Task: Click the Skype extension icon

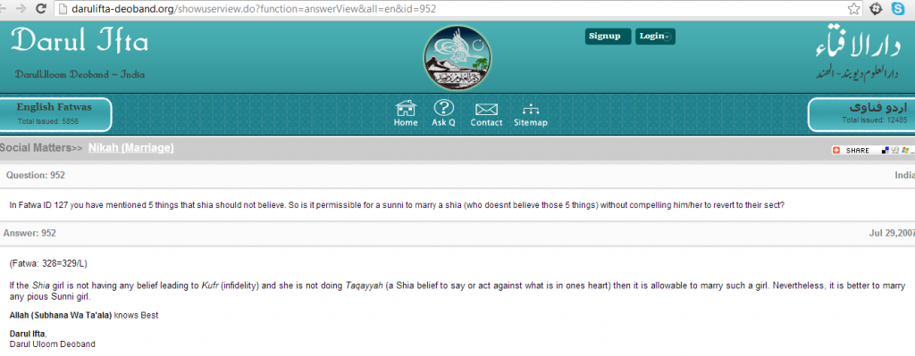Action: point(898,9)
